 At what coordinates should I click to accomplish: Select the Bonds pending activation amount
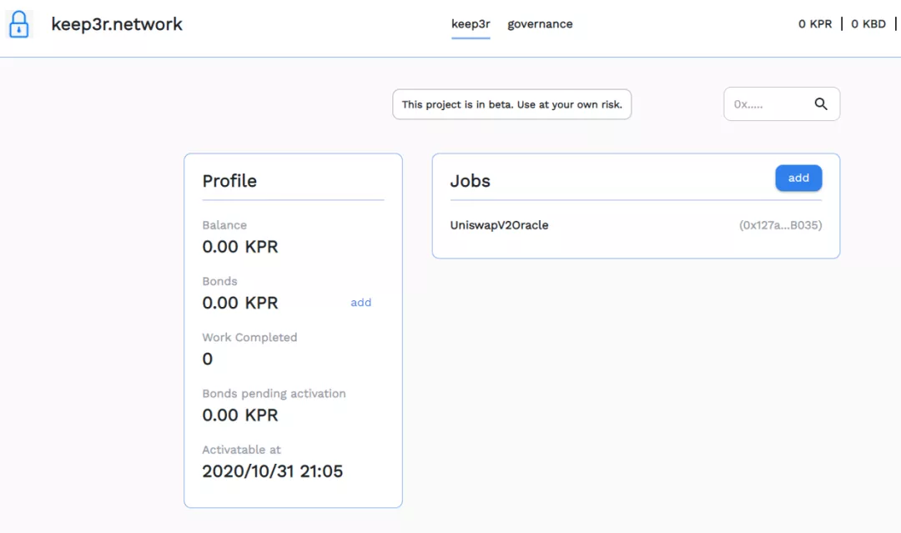(x=240, y=415)
